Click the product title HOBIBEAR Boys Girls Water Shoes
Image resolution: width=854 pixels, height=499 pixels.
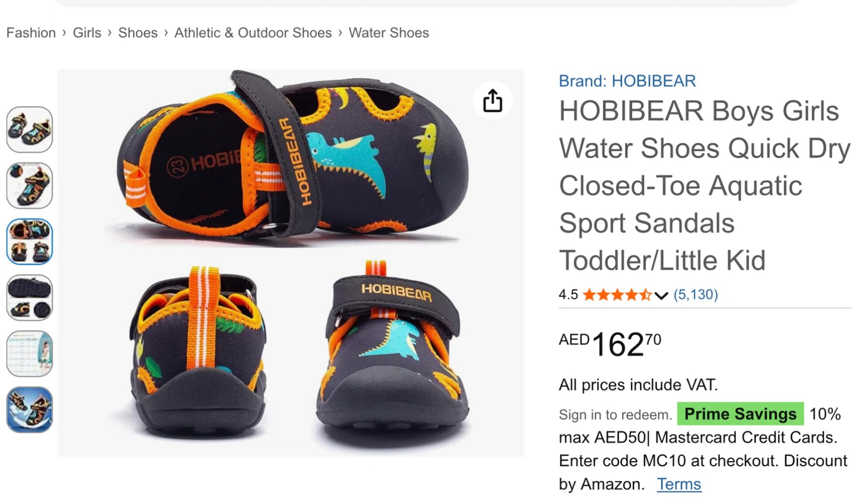pyautogui.click(x=705, y=185)
